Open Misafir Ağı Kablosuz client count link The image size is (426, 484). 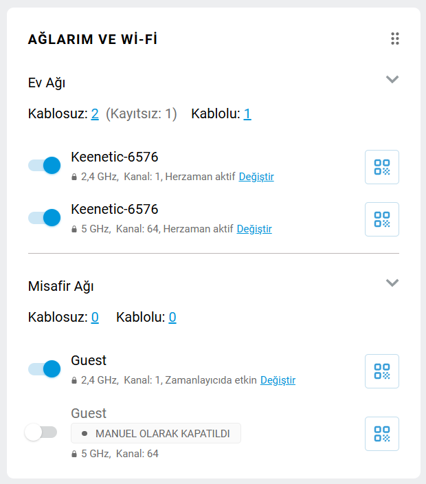click(x=95, y=317)
